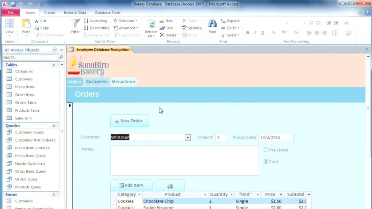Uncheck the Paid checkbox
372x209 pixels.
[266, 162]
